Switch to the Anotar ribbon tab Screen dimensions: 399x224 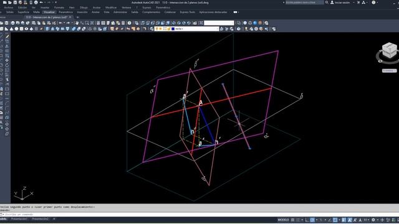tap(95, 12)
